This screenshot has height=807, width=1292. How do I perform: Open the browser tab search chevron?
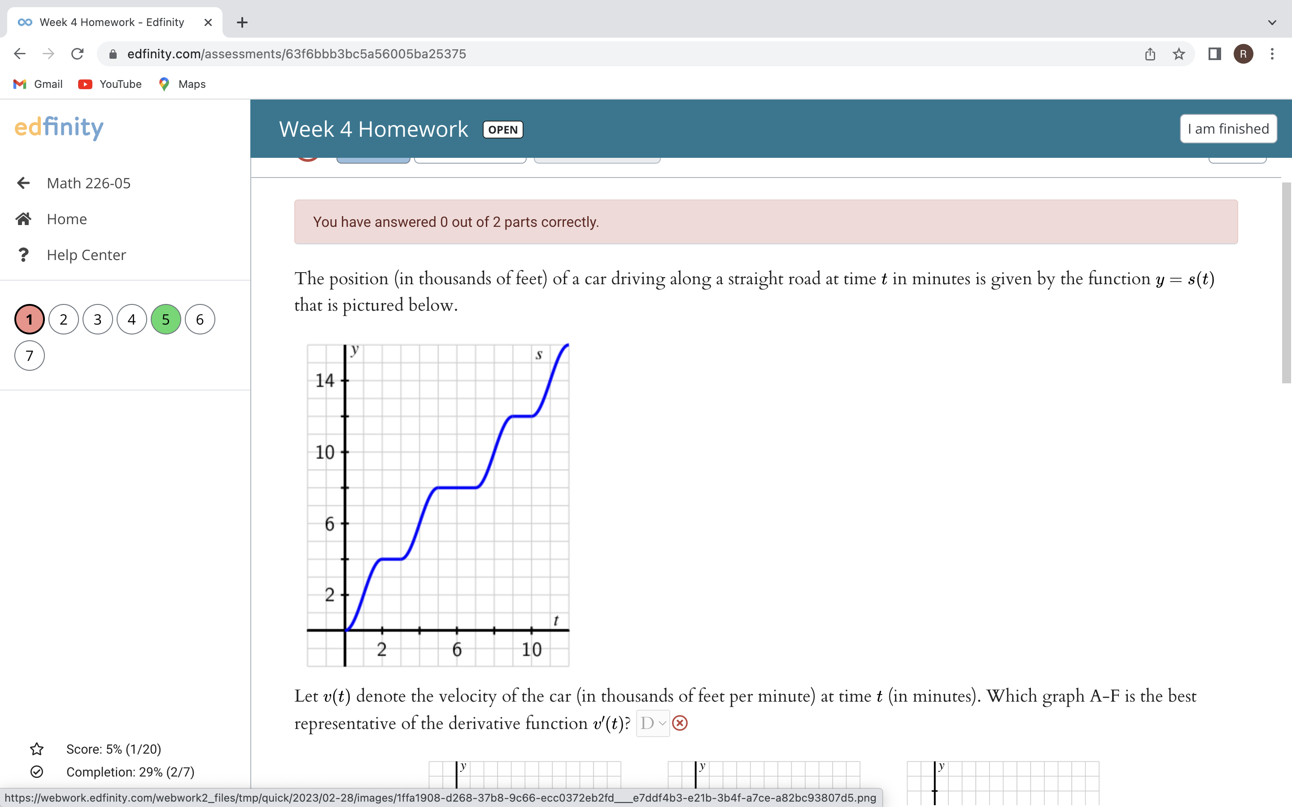coord(1272,22)
